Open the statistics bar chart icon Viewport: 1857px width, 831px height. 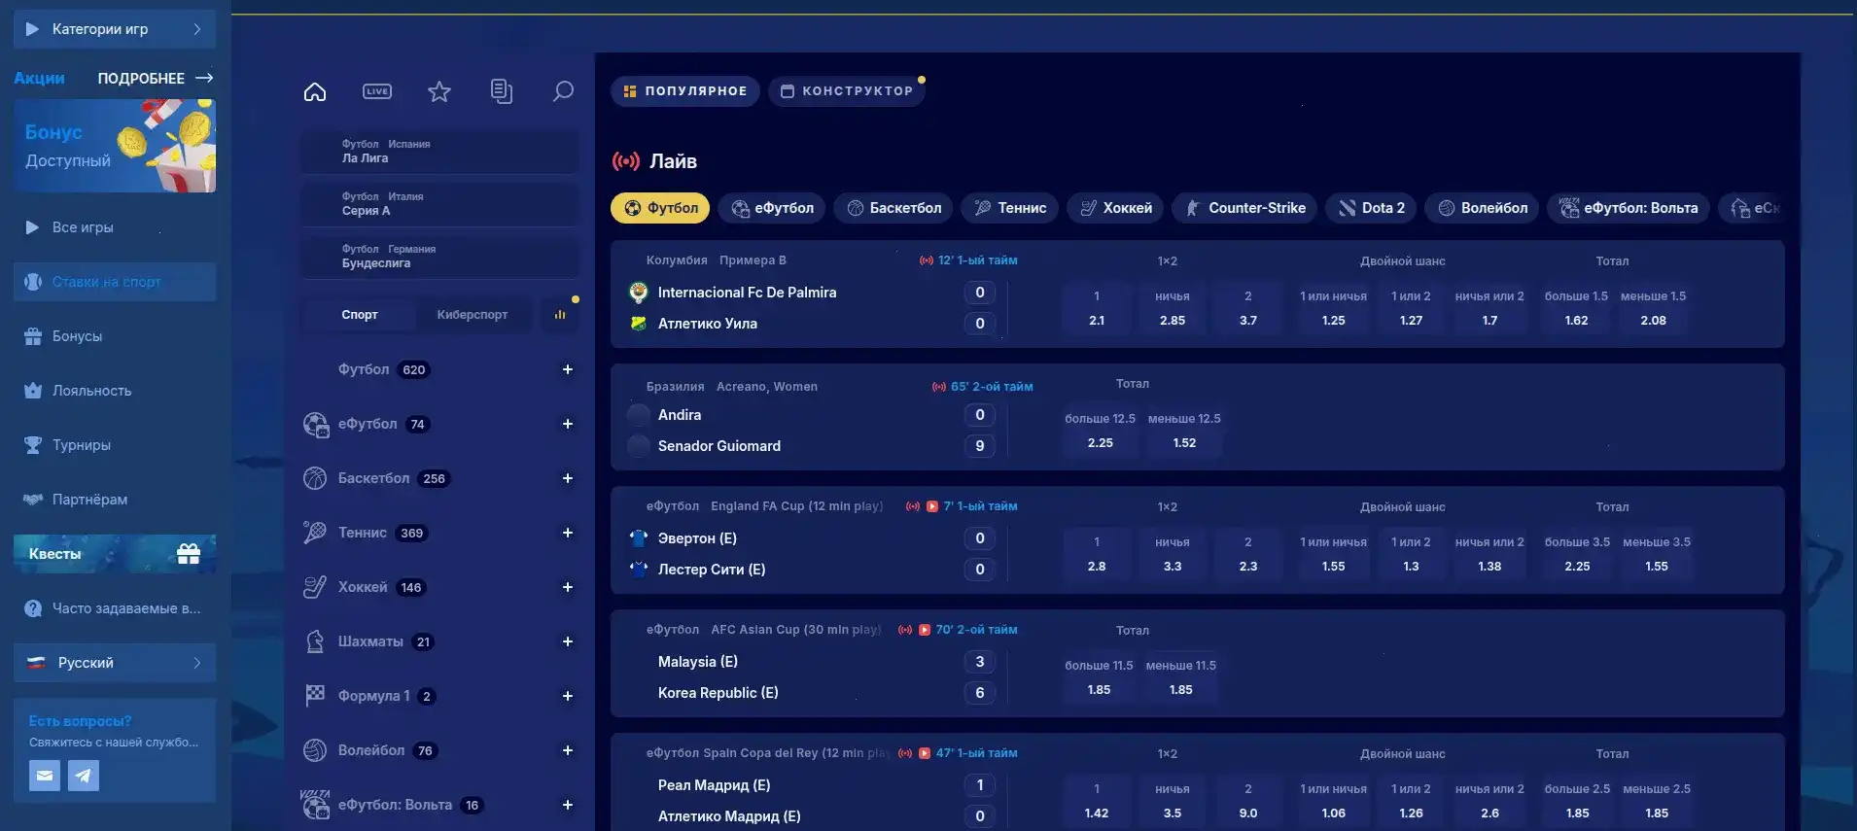click(560, 315)
